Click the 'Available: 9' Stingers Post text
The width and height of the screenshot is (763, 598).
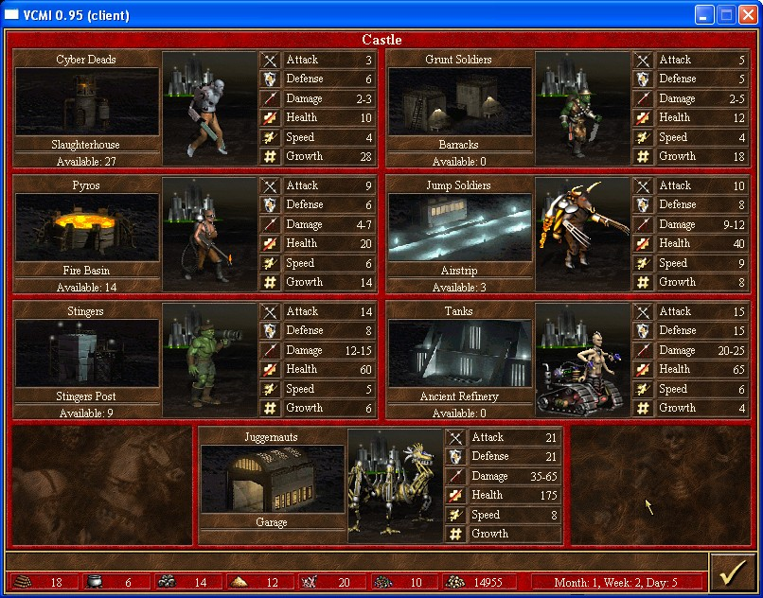86,413
